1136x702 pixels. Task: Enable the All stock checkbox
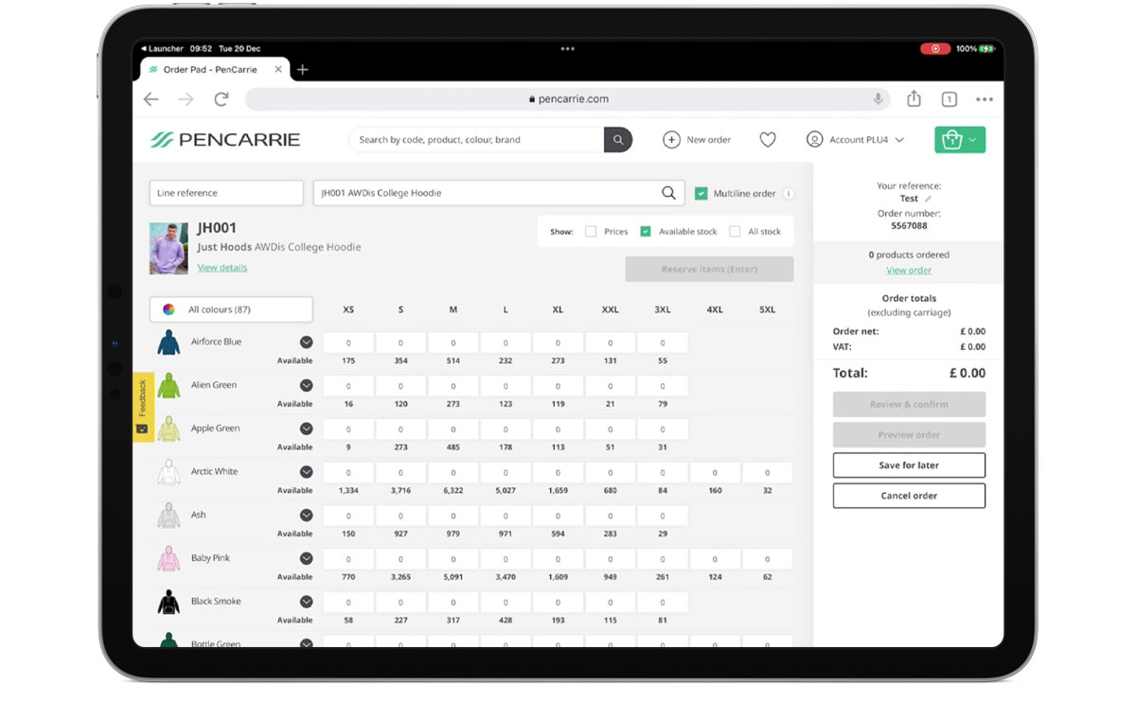coord(735,231)
